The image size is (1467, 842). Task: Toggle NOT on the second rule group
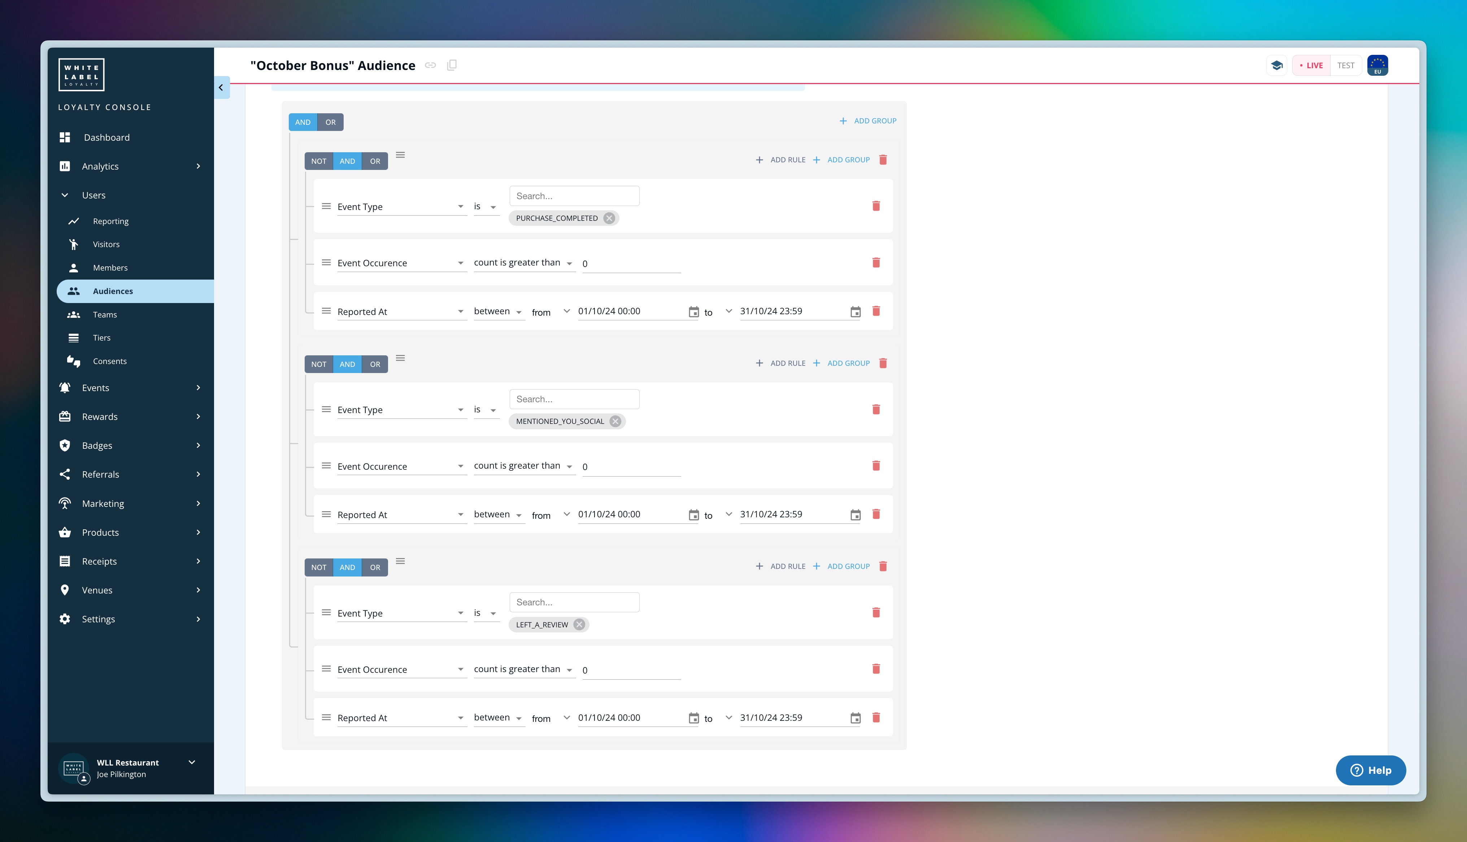319,364
